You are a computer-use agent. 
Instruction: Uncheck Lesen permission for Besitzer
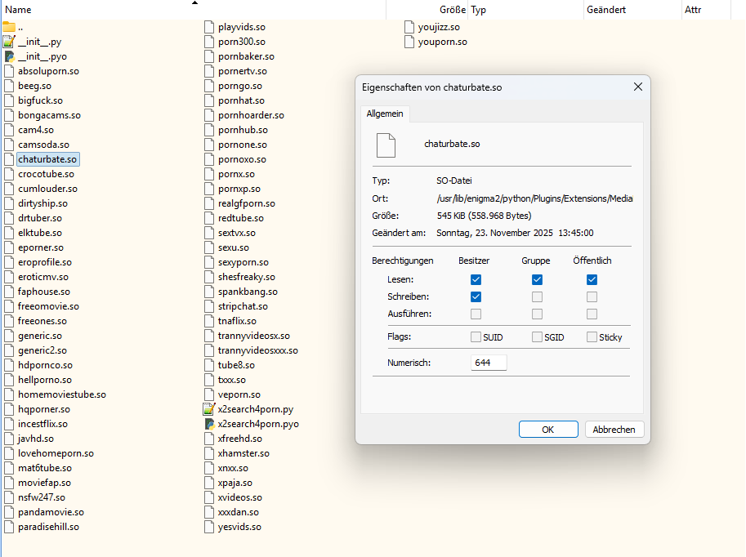tap(476, 279)
